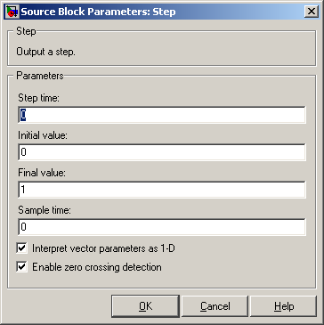The image size is (324, 325).
Task: Click inside the Initial value field
Action: tap(162, 152)
